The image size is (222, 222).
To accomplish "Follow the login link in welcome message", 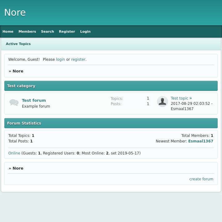I will click(x=60, y=60).
